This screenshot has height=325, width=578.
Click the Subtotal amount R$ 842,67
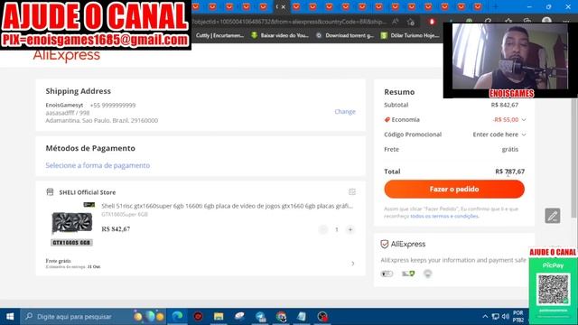pyautogui.click(x=505, y=105)
